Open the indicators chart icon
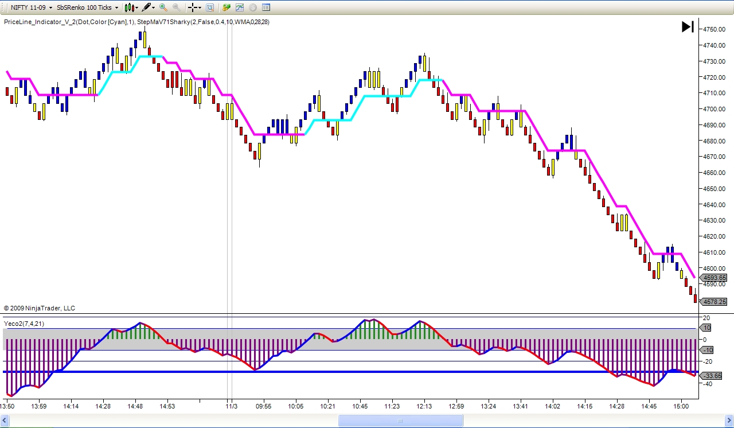 click(x=240, y=7)
